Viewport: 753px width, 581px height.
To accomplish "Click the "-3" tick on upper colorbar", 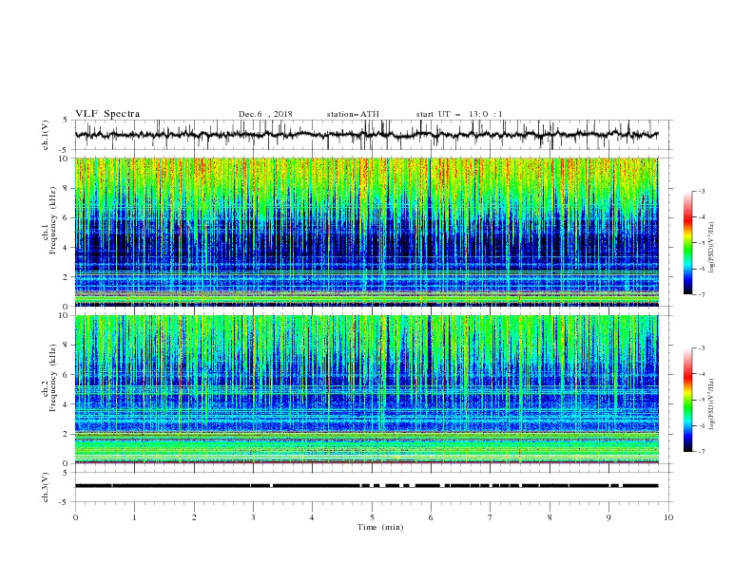I will 702,191.
